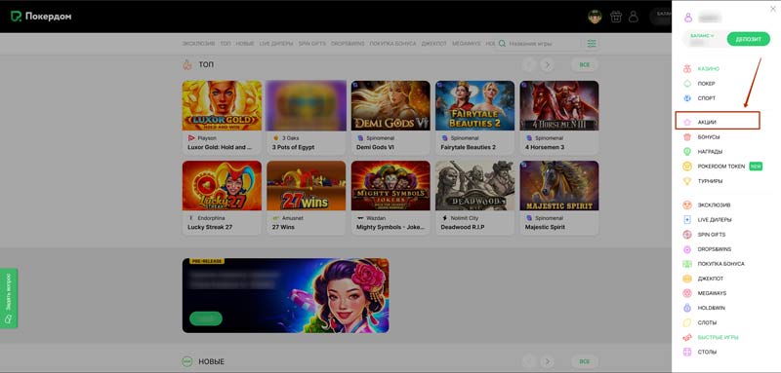Click the user profile icon in the header
Screen dimensions: 781x373
point(633,17)
